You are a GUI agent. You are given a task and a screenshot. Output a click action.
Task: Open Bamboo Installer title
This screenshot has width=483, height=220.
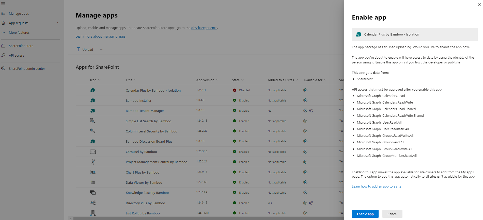click(x=138, y=100)
